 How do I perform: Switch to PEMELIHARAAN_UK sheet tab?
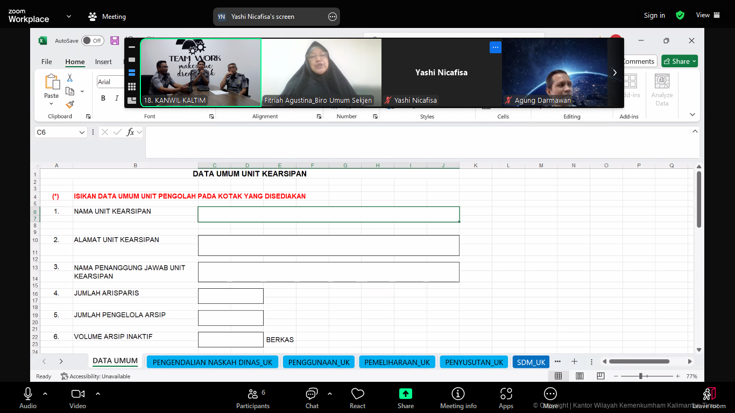(x=397, y=362)
